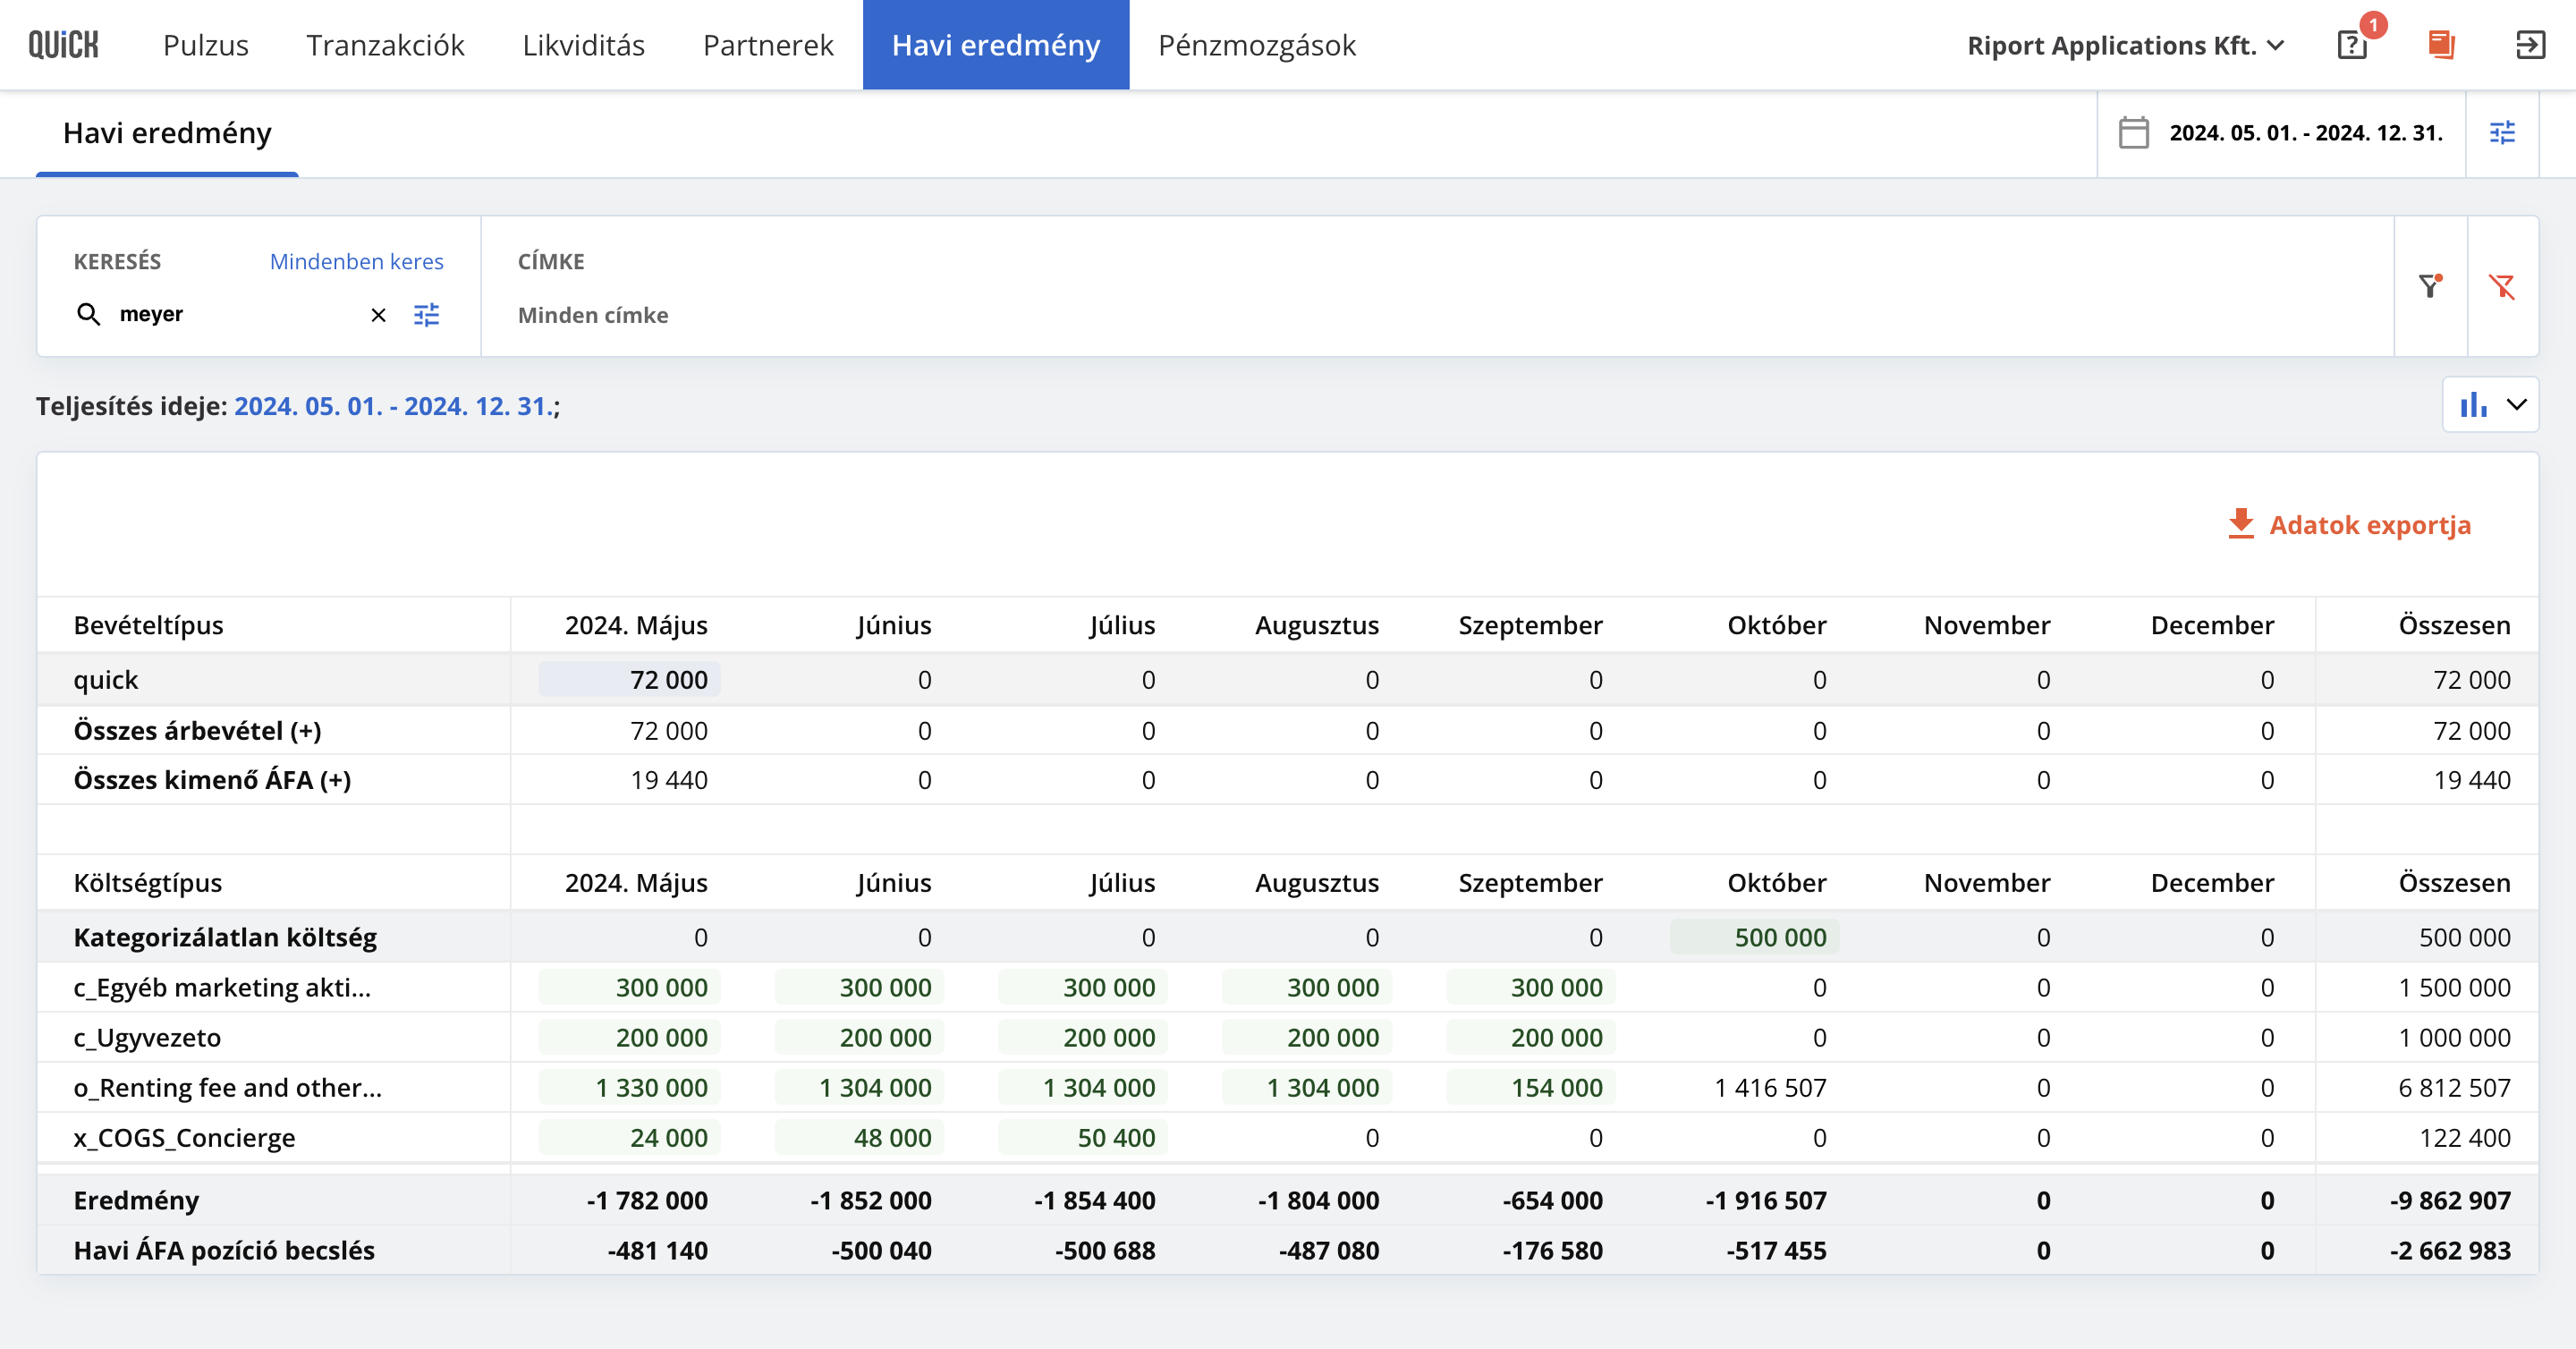Go to Pulzus tab

(x=206, y=45)
